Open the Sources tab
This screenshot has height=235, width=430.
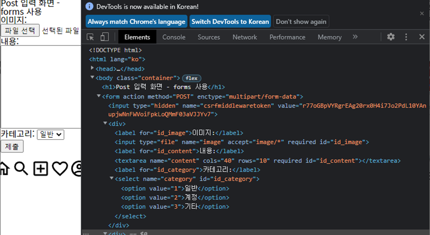pos(209,37)
